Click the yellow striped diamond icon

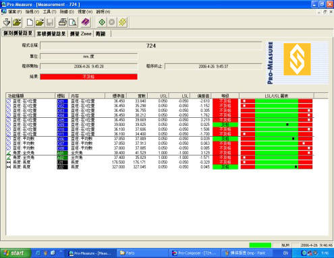coord(122,22)
